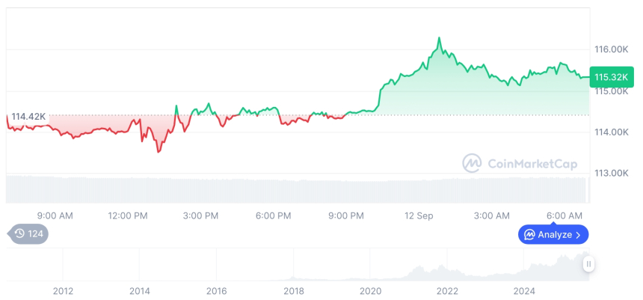Image resolution: width=643 pixels, height=300 pixels.
Task: Select year 2022 on the overview timeline
Action: click(447, 290)
